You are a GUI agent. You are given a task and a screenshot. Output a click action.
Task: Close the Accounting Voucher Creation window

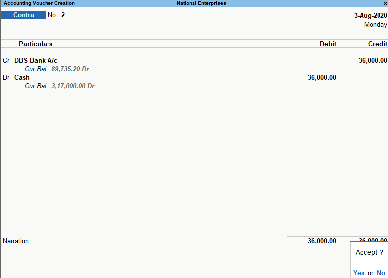[385, 3]
